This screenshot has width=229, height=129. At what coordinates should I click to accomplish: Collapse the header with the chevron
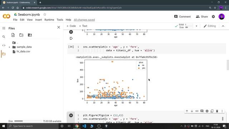pyautogui.click(x=223, y=26)
